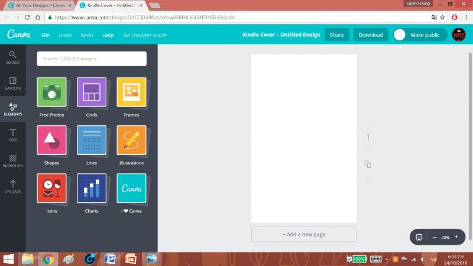Open Google Chrome from the taskbar

click(x=48, y=259)
